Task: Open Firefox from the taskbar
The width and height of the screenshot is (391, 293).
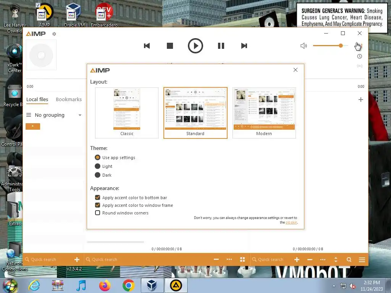Action: [x=105, y=285]
